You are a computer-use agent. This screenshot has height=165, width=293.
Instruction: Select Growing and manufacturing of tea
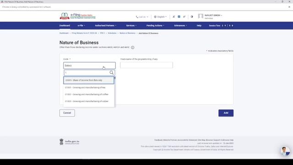tap(88, 88)
